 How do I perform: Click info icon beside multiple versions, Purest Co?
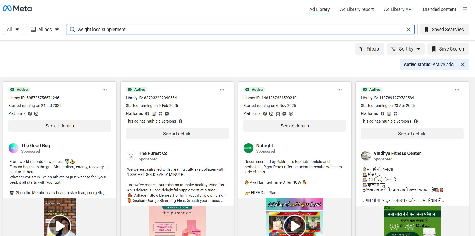tap(181, 121)
